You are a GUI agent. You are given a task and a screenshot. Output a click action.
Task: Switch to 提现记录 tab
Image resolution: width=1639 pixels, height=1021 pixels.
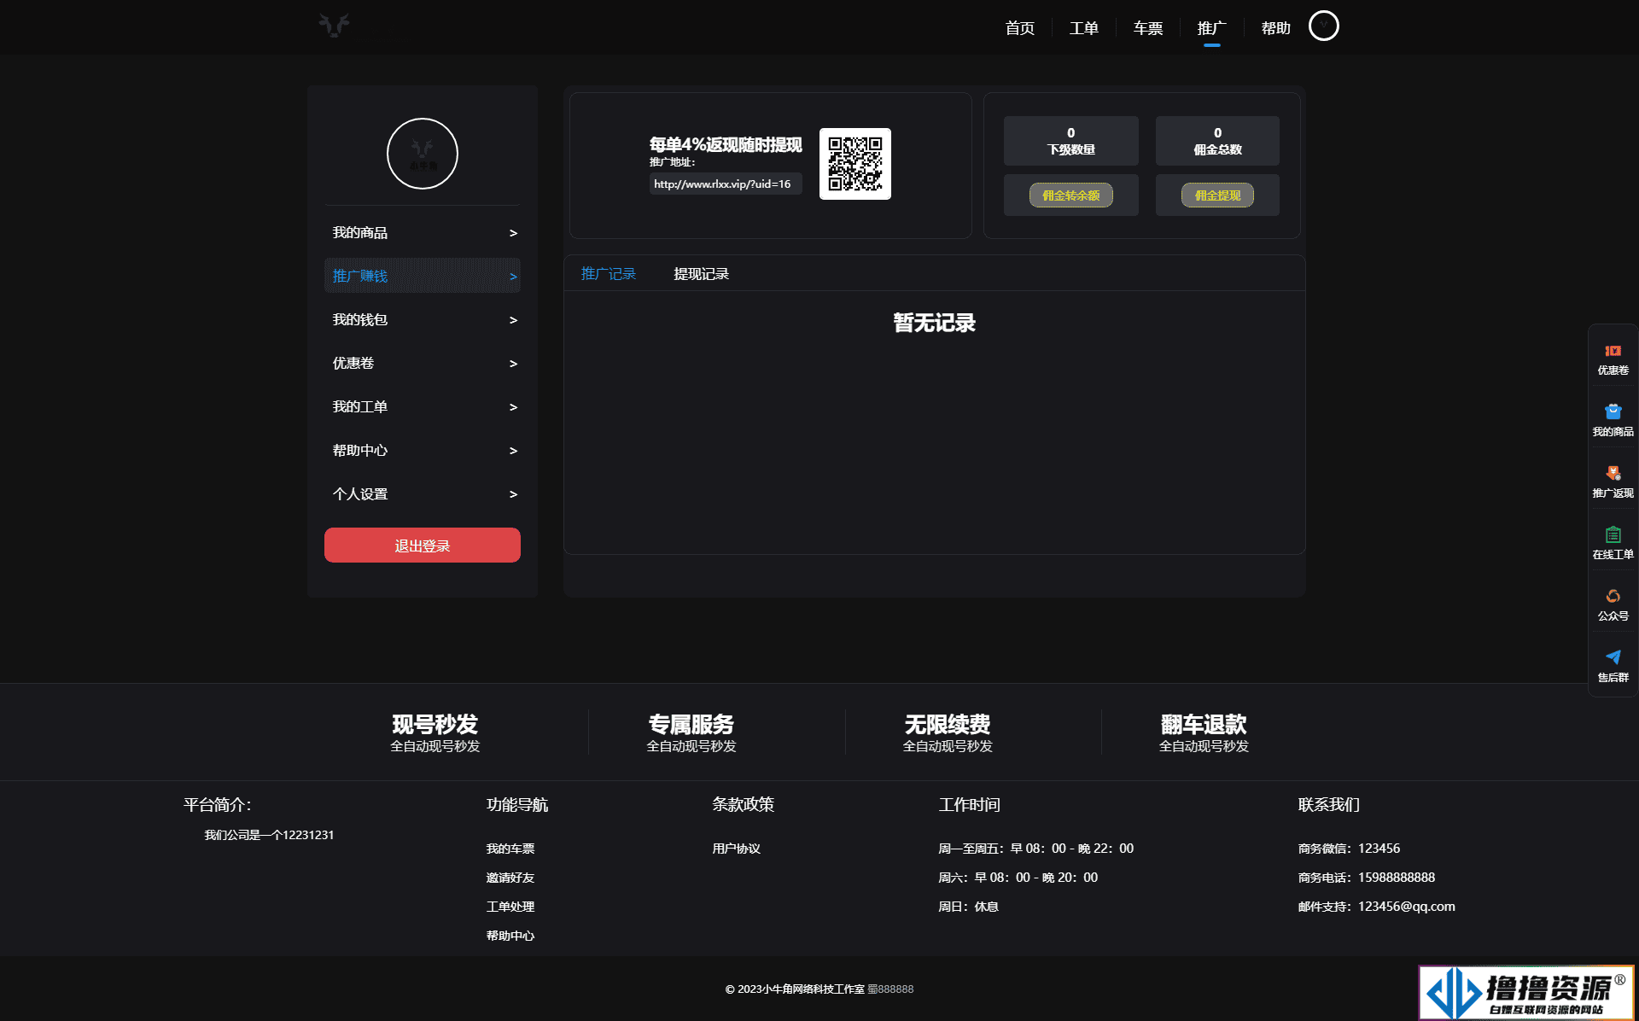tap(701, 274)
